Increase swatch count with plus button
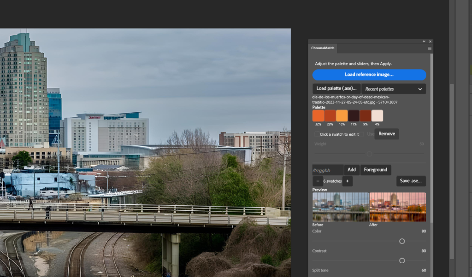This screenshot has width=472, height=277. 348,181
